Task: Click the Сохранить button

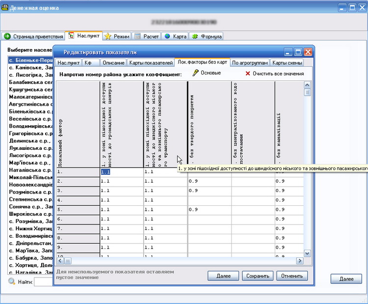Action: tap(258, 276)
